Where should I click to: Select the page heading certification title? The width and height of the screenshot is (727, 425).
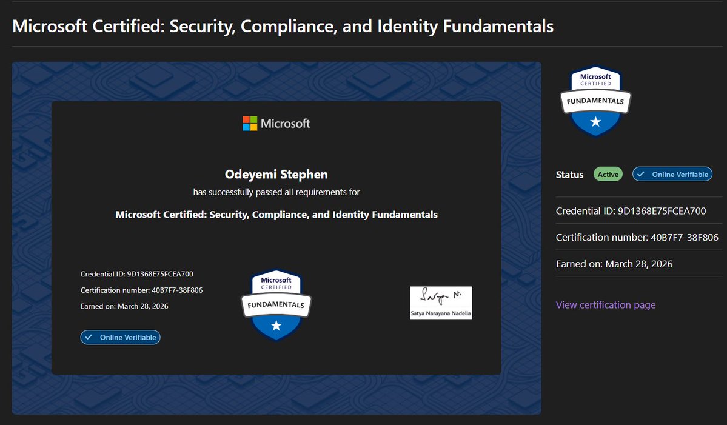283,27
